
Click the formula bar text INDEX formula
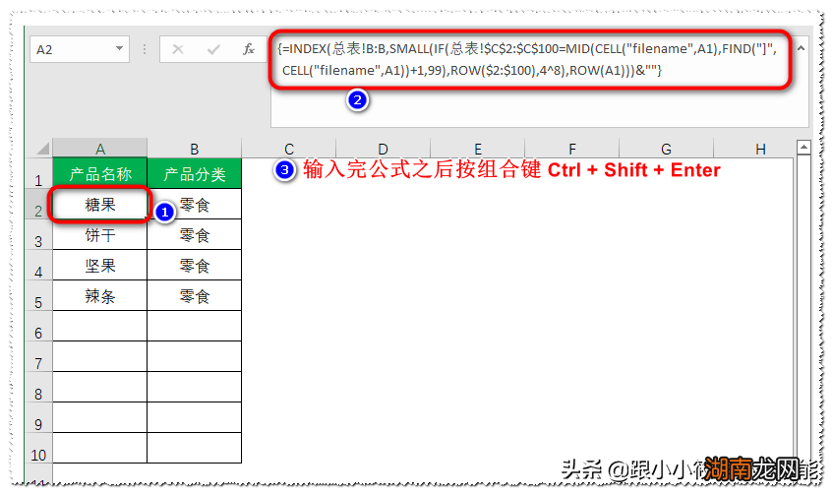527,59
